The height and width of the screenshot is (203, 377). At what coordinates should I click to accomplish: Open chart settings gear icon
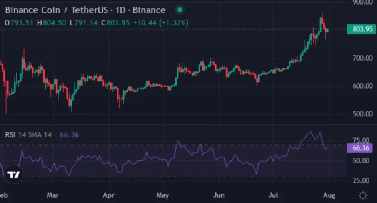pos(362,195)
